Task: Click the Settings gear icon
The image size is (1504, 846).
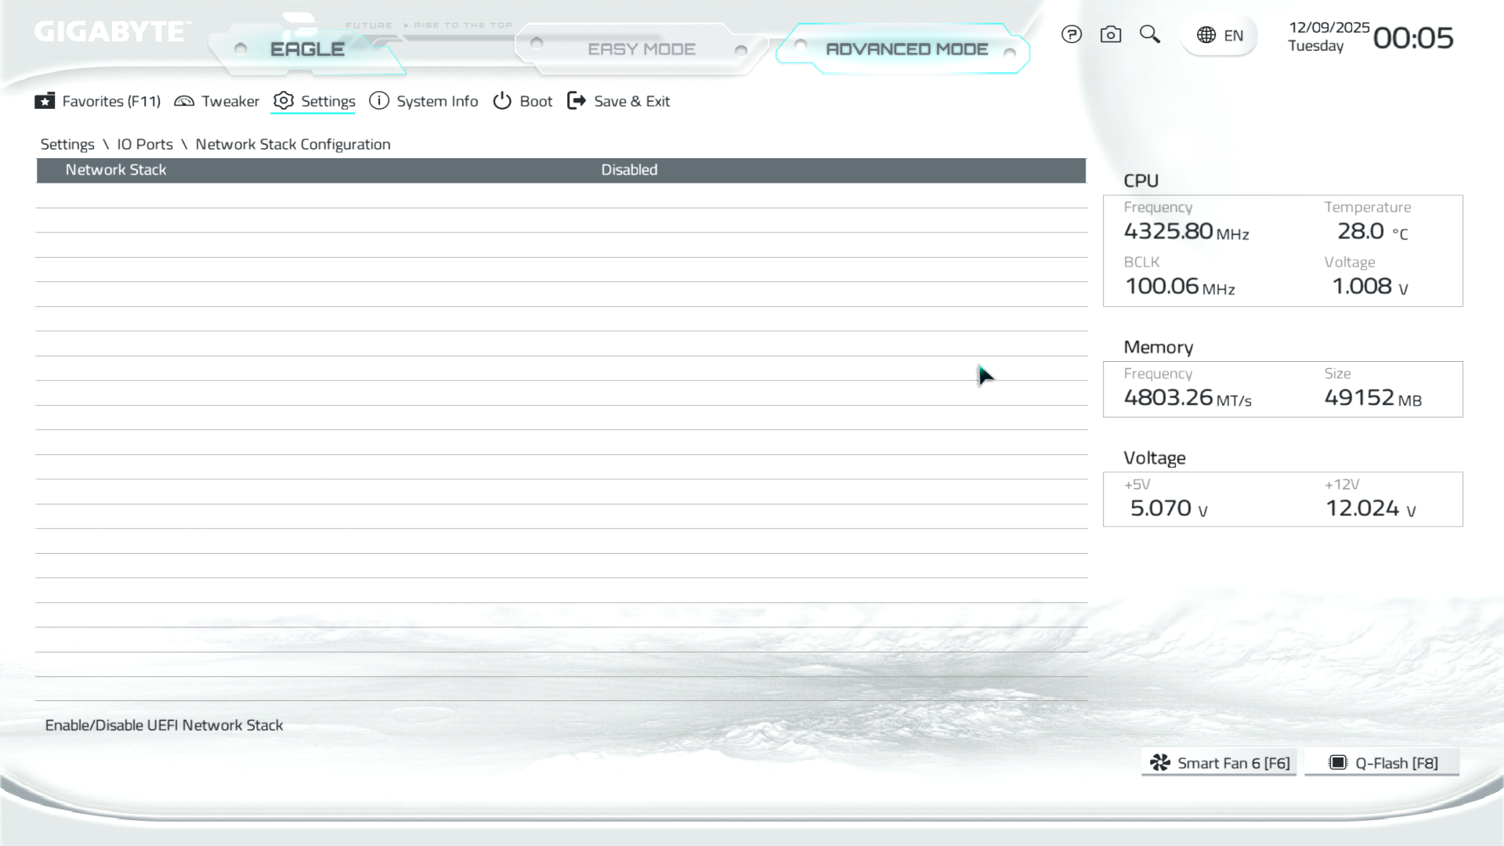Action: [x=284, y=101]
